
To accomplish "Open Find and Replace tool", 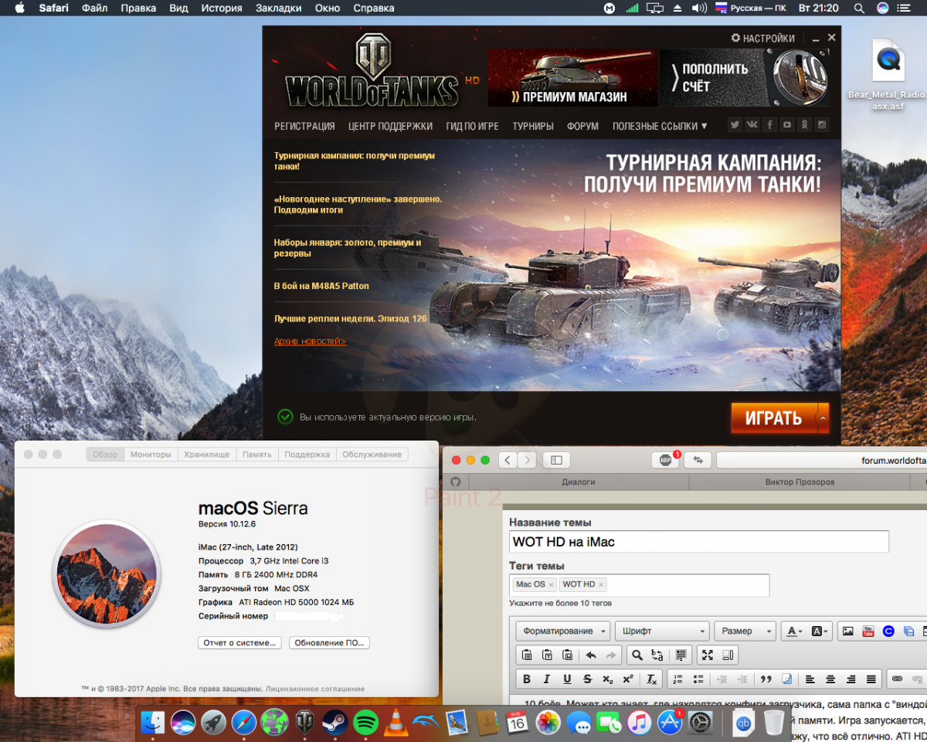I will (x=657, y=655).
